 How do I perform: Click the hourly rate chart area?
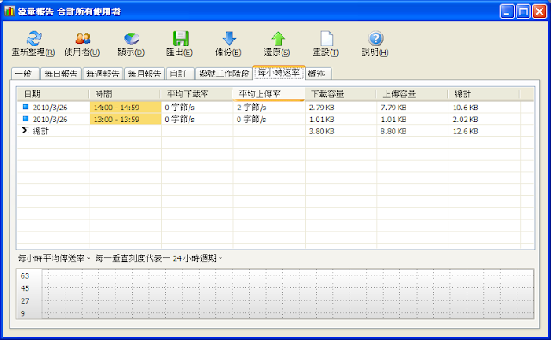coord(288,294)
